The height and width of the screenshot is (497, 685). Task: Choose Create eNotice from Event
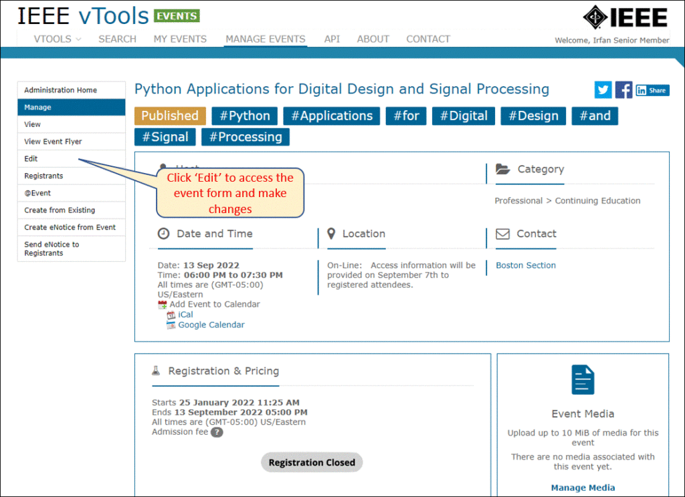tap(72, 227)
